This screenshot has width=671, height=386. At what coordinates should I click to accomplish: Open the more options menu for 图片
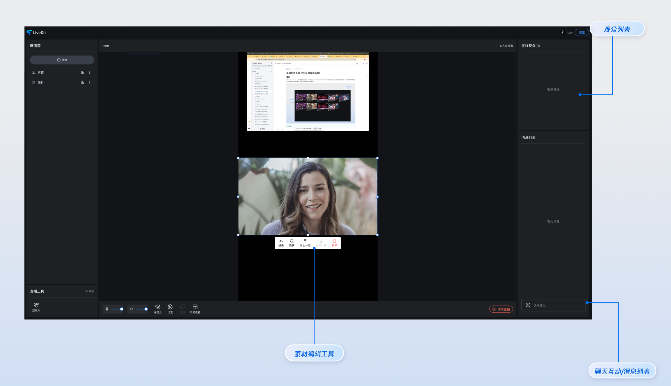89,83
